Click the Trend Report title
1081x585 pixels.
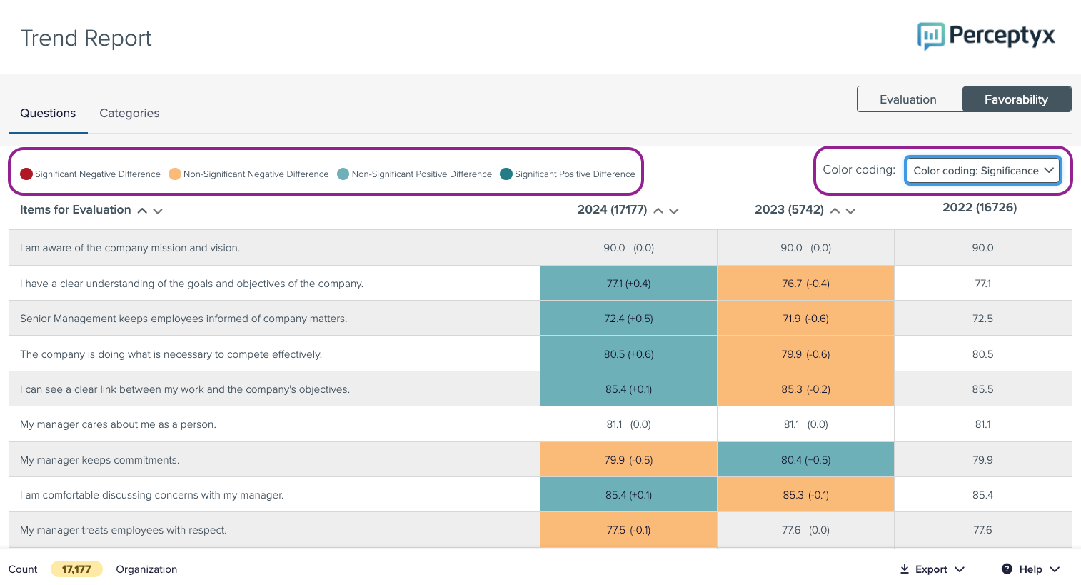86,38
